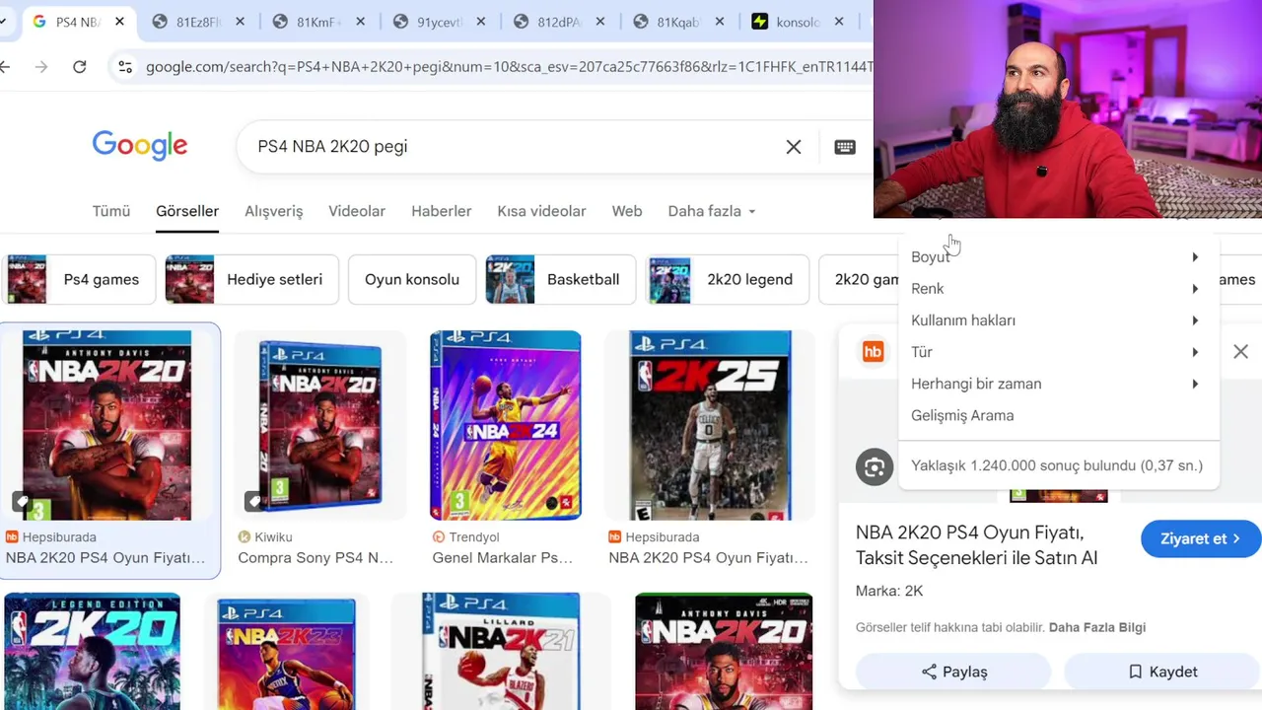Select the Ps4 games filter chip
The image size is (1262, 710).
click(79, 279)
